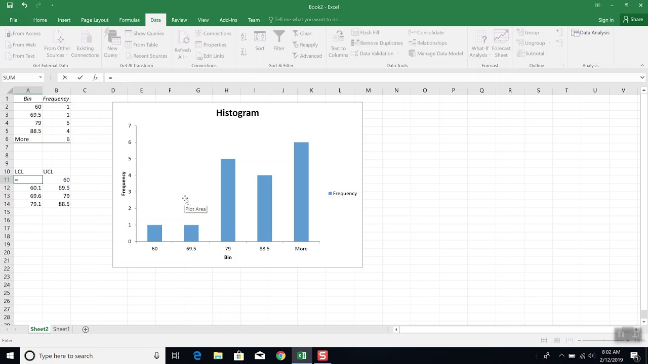Click the Frequency legend color swatch
Screen dimensions: 648x364
point(330,194)
